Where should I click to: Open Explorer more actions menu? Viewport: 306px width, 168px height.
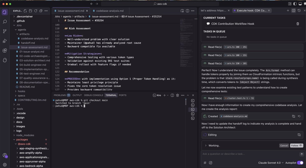pyautogui.click(x=46, y=11)
